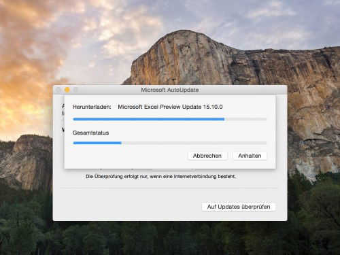The width and height of the screenshot is (340, 255).
Task: Pause the download with Anhalten
Action: [250, 156]
